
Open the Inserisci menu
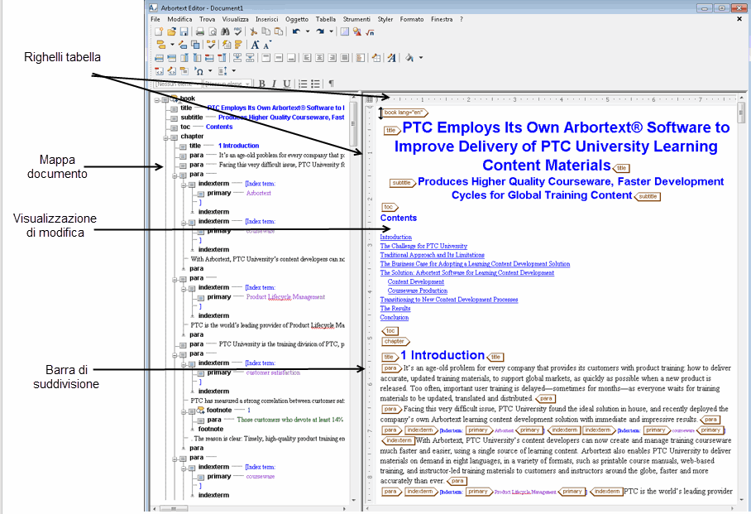(x=267, y=19)
